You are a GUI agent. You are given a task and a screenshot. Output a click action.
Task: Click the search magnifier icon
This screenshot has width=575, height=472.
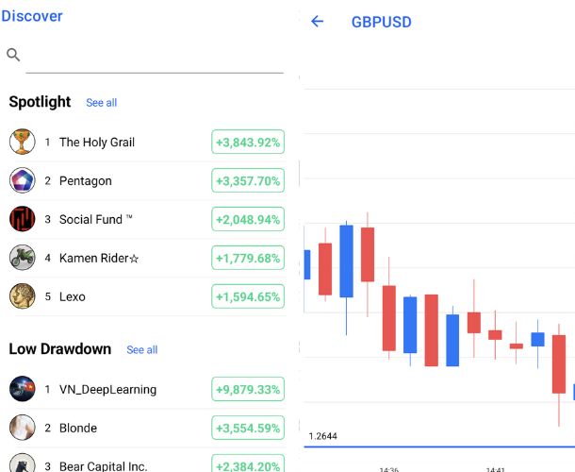[13, 55]
